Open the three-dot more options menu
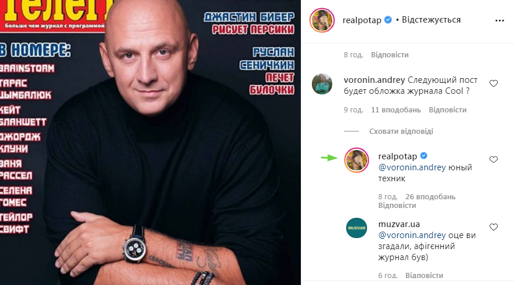 pos(499,21)
